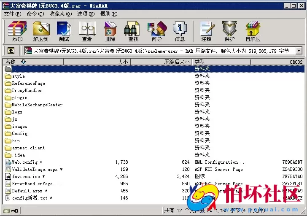The width and height of the screenshot is (307, 216).
Task: Open the 帮助(H) menu
Action: [x=109, y=14]
